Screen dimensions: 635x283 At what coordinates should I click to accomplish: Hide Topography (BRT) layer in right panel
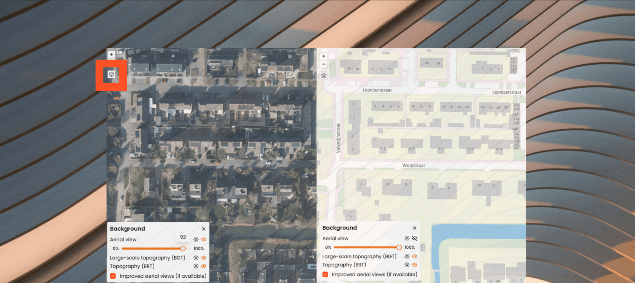(x=415, y=265)
